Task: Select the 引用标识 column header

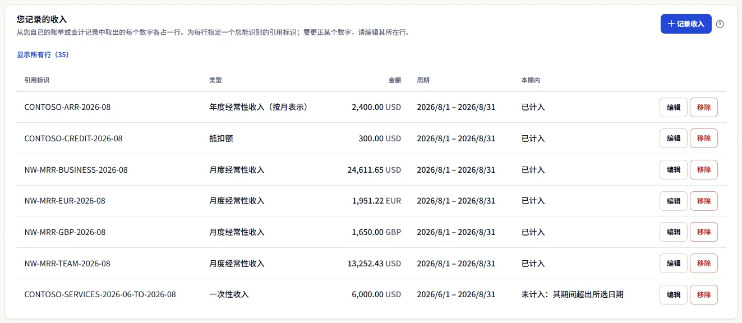Action: [37, 80]
